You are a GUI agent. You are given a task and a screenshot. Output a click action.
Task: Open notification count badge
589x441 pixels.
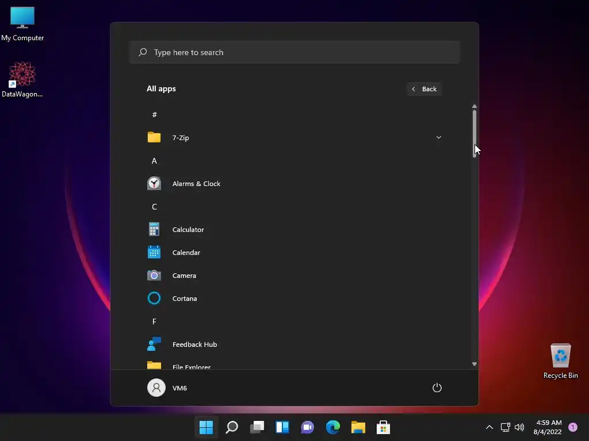573,427
